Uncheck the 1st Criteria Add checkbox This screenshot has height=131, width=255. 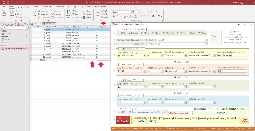(119, 55)
